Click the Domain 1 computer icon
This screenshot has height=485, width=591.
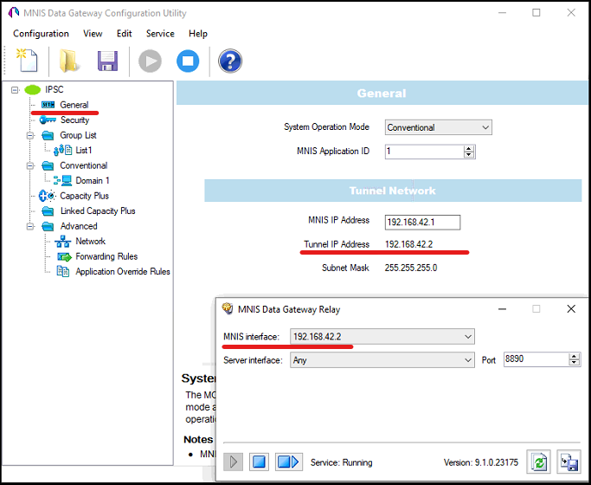pyautogui.click(x=62, y=181)
